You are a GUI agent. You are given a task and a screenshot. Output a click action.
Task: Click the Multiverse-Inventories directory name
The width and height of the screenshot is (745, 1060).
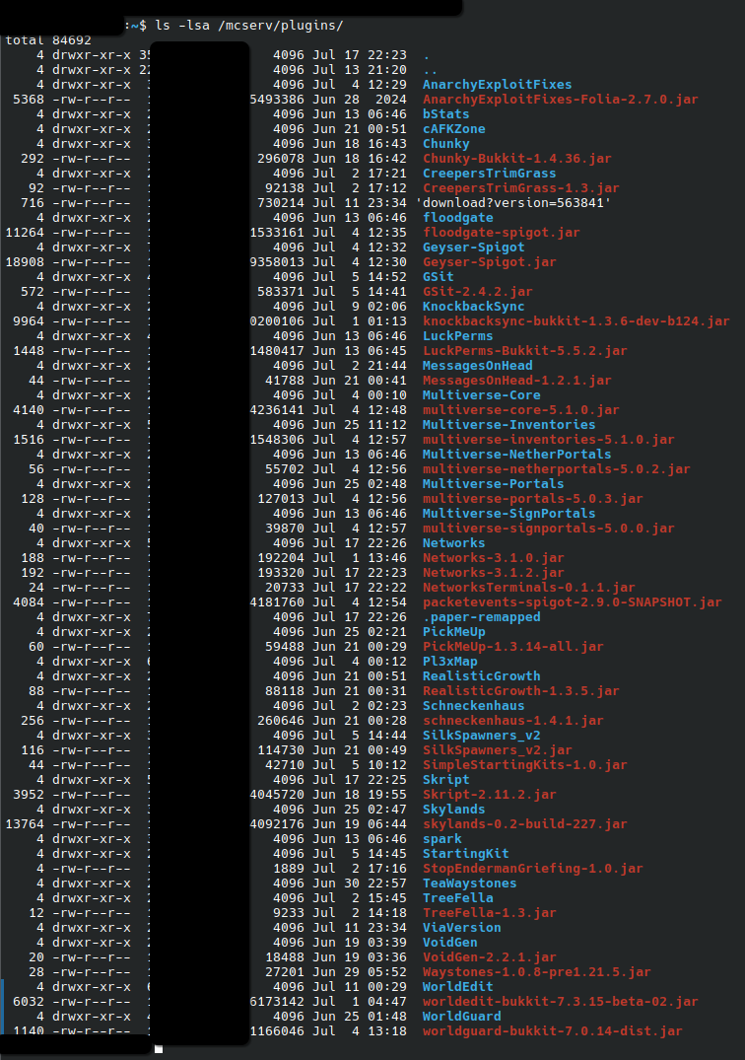click(509, 425)
